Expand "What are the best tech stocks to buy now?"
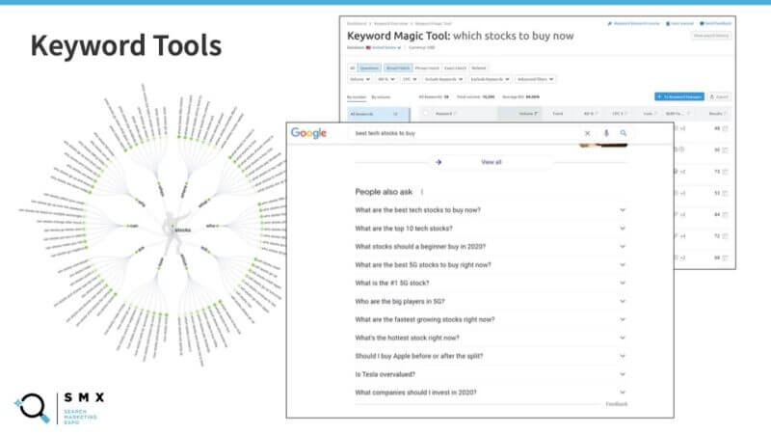Viewport: 771px width, 434px height. click(x=623, y=209)
